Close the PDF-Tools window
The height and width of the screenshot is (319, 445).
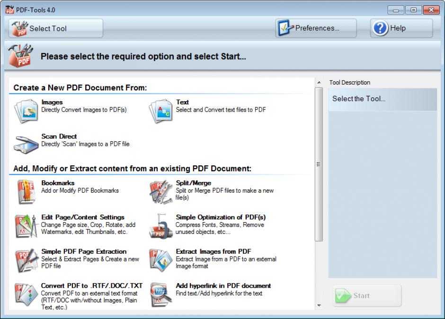click(x=431, y=10)
